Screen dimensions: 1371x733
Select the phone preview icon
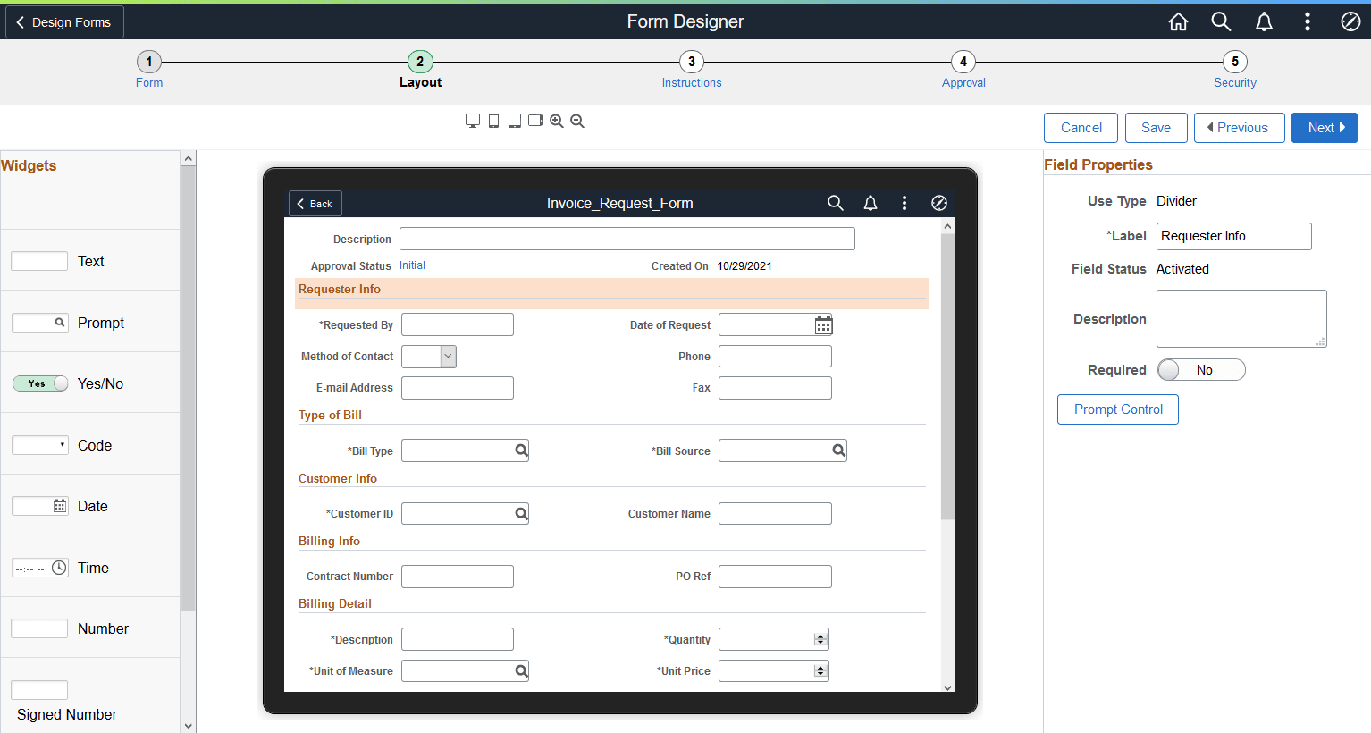(x=493, y=121)
